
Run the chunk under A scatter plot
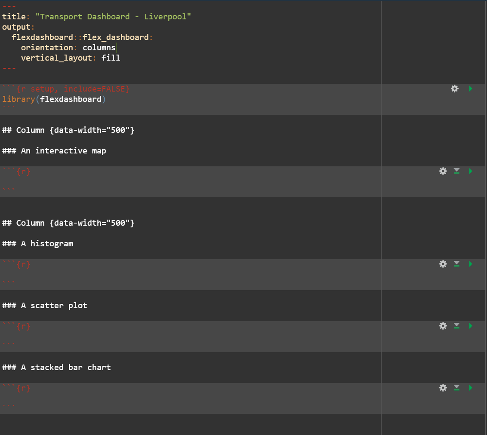tap(470, 326)
